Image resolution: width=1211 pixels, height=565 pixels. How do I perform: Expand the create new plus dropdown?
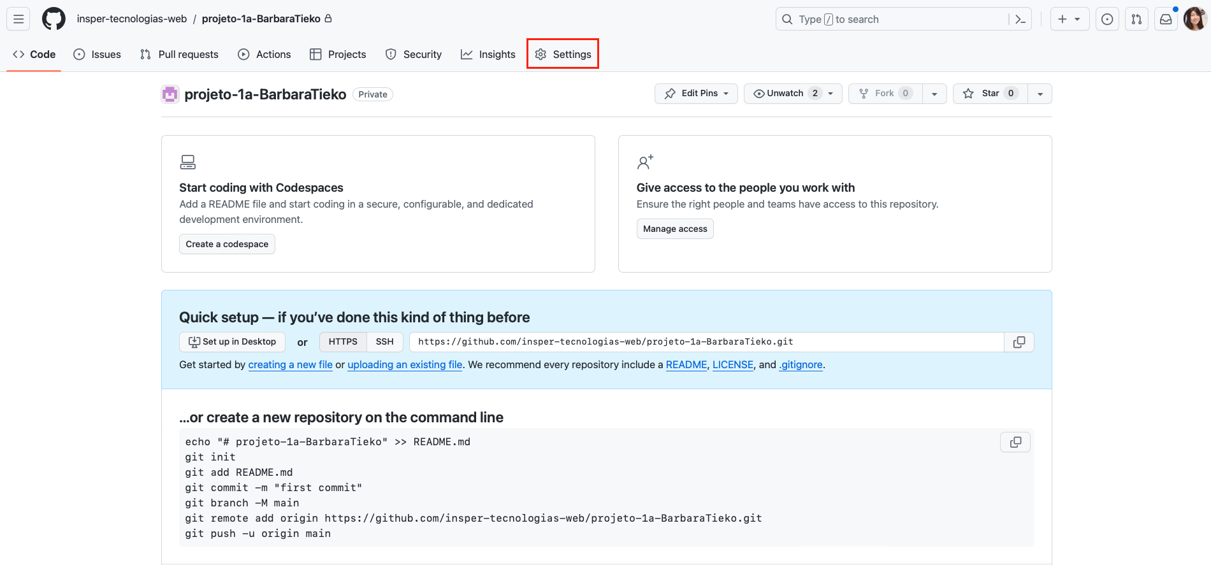1070,19
